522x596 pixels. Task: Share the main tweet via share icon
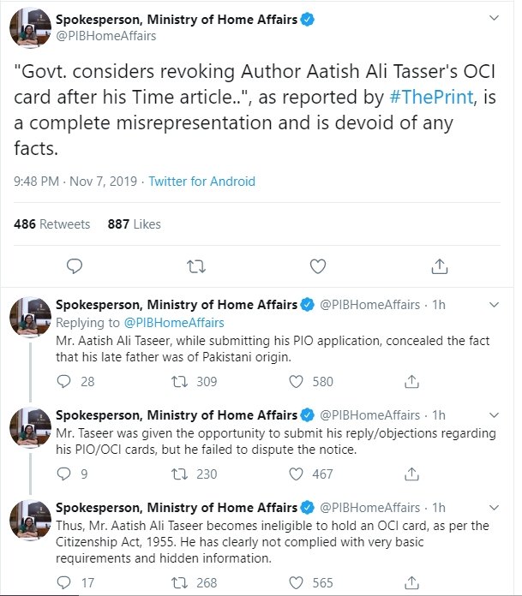click(x=439, y=265)
